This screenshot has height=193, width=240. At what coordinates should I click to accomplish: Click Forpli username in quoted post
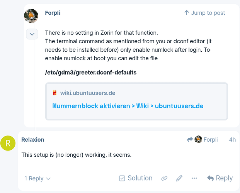coord(53,13)
